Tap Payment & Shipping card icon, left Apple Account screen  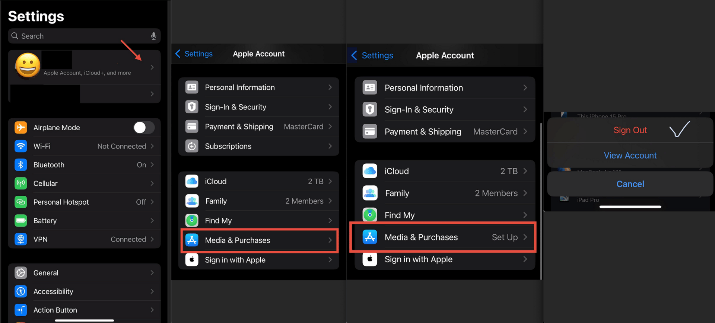click(x=192, y=127)
